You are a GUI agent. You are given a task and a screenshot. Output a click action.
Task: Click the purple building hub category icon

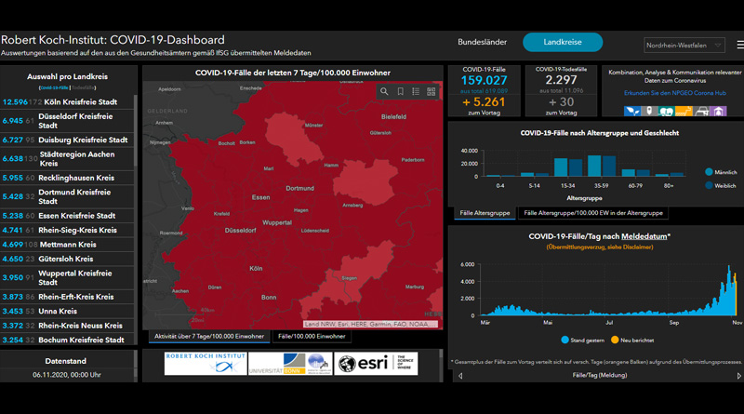click(x=718, y=111)
